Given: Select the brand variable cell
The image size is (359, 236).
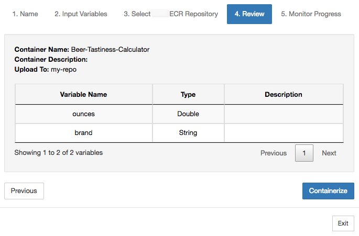Looking at the screenshot, I should pyautogui.click(x=83, y=133).
